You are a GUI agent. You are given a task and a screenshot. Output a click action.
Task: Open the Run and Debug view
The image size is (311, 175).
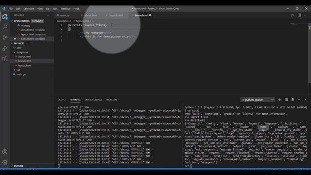5,48
